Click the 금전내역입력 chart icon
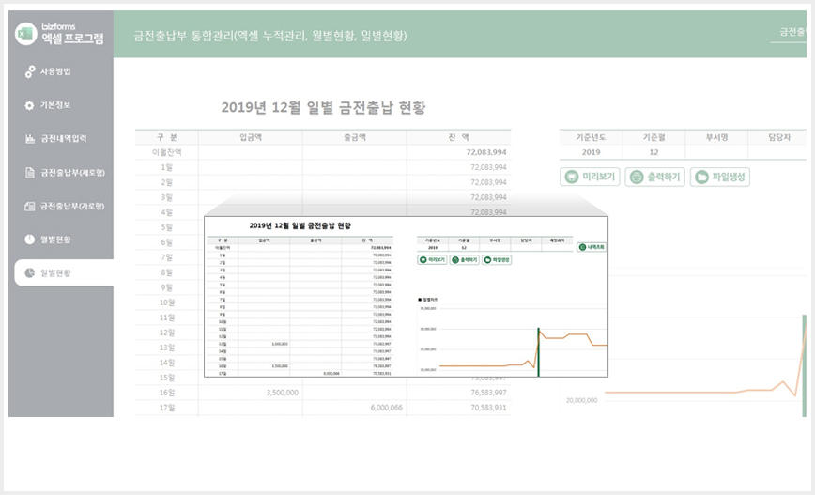This screenshot has height=495, width=815. pyautogui.click(x=30, y=139)
